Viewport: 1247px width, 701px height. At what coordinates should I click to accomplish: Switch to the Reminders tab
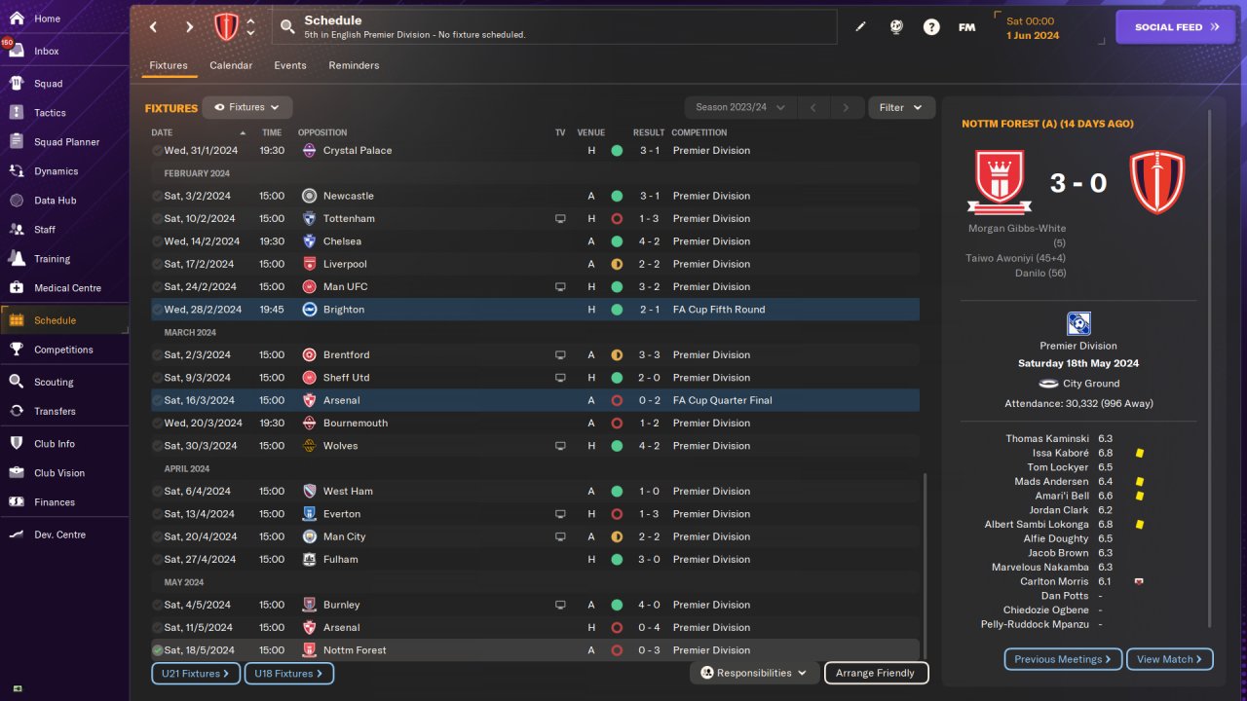coord(354,65)
